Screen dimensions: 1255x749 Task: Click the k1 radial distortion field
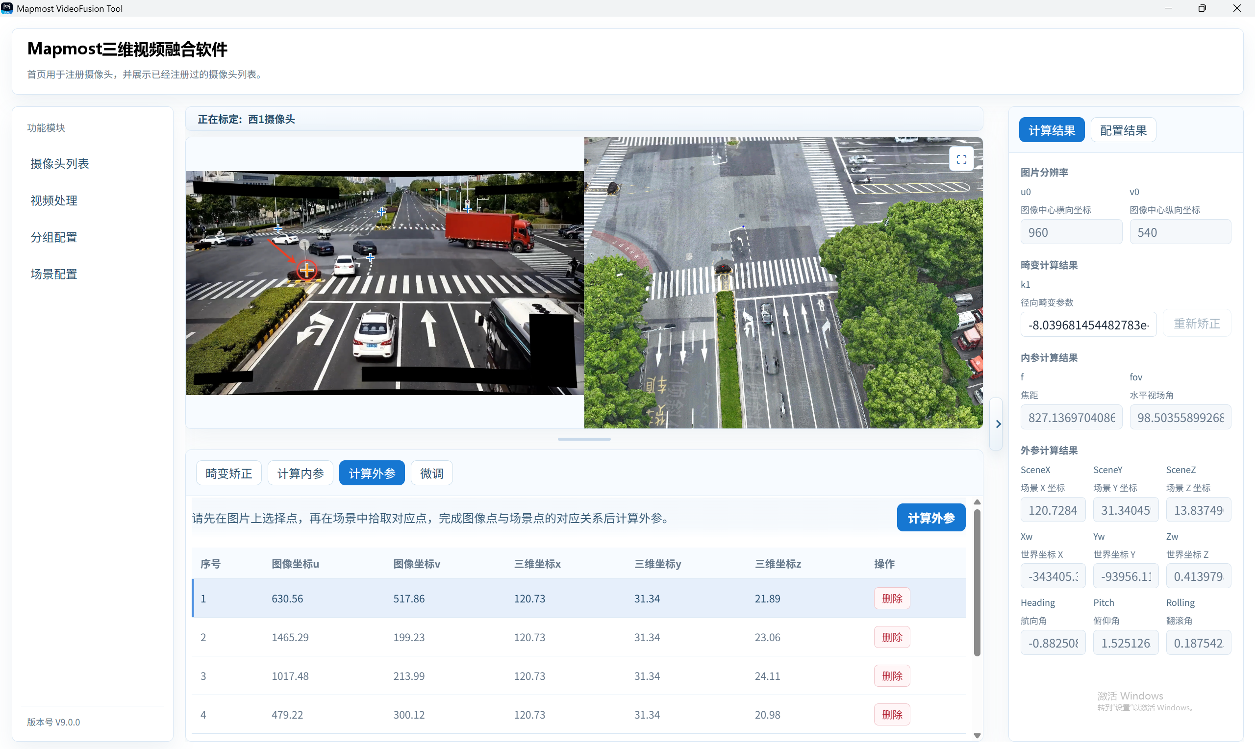pos(1088,325)
